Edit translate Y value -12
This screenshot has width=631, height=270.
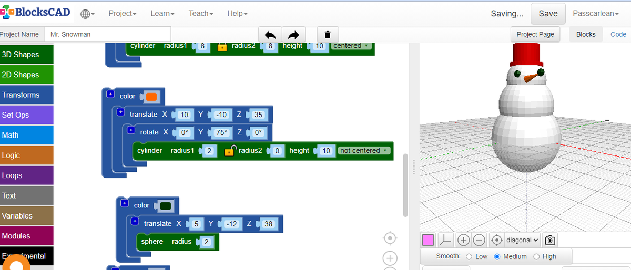pyautogui.click(x=232, y=224)
